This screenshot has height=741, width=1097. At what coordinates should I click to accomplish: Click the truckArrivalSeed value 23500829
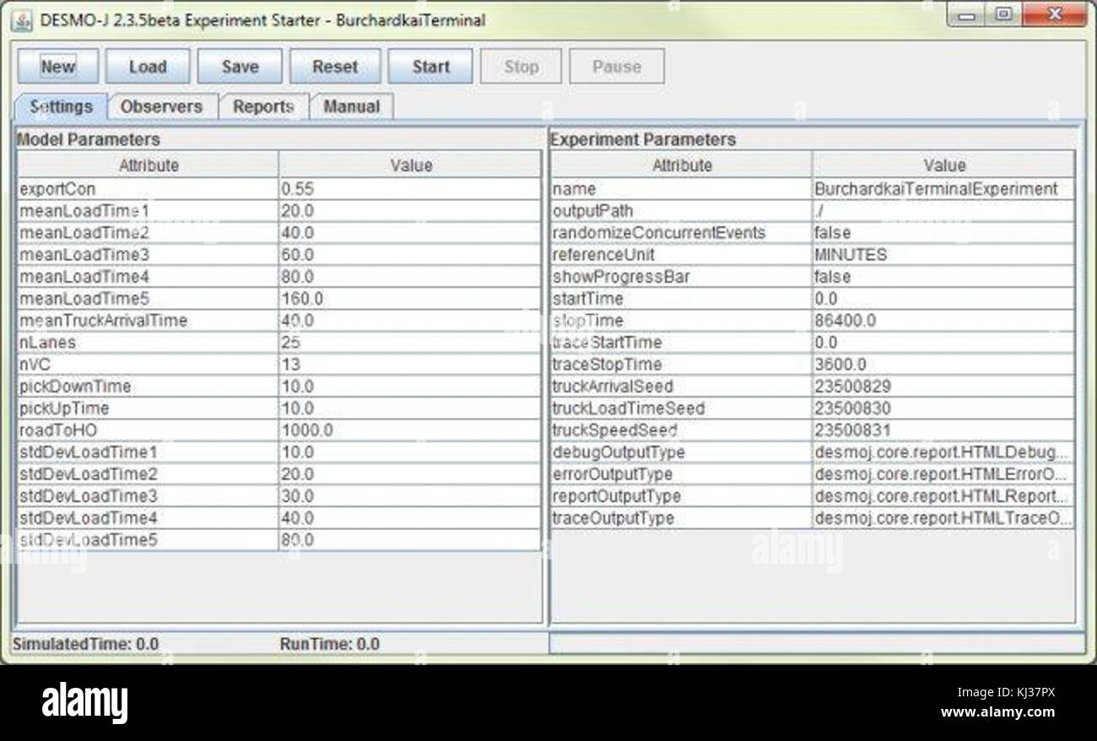coord(944,387)
